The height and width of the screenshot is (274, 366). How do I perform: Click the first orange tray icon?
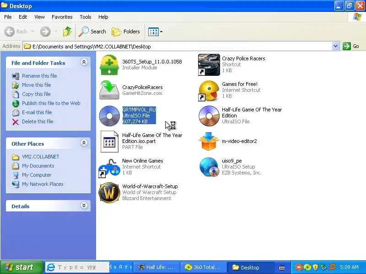click(299, 267)
